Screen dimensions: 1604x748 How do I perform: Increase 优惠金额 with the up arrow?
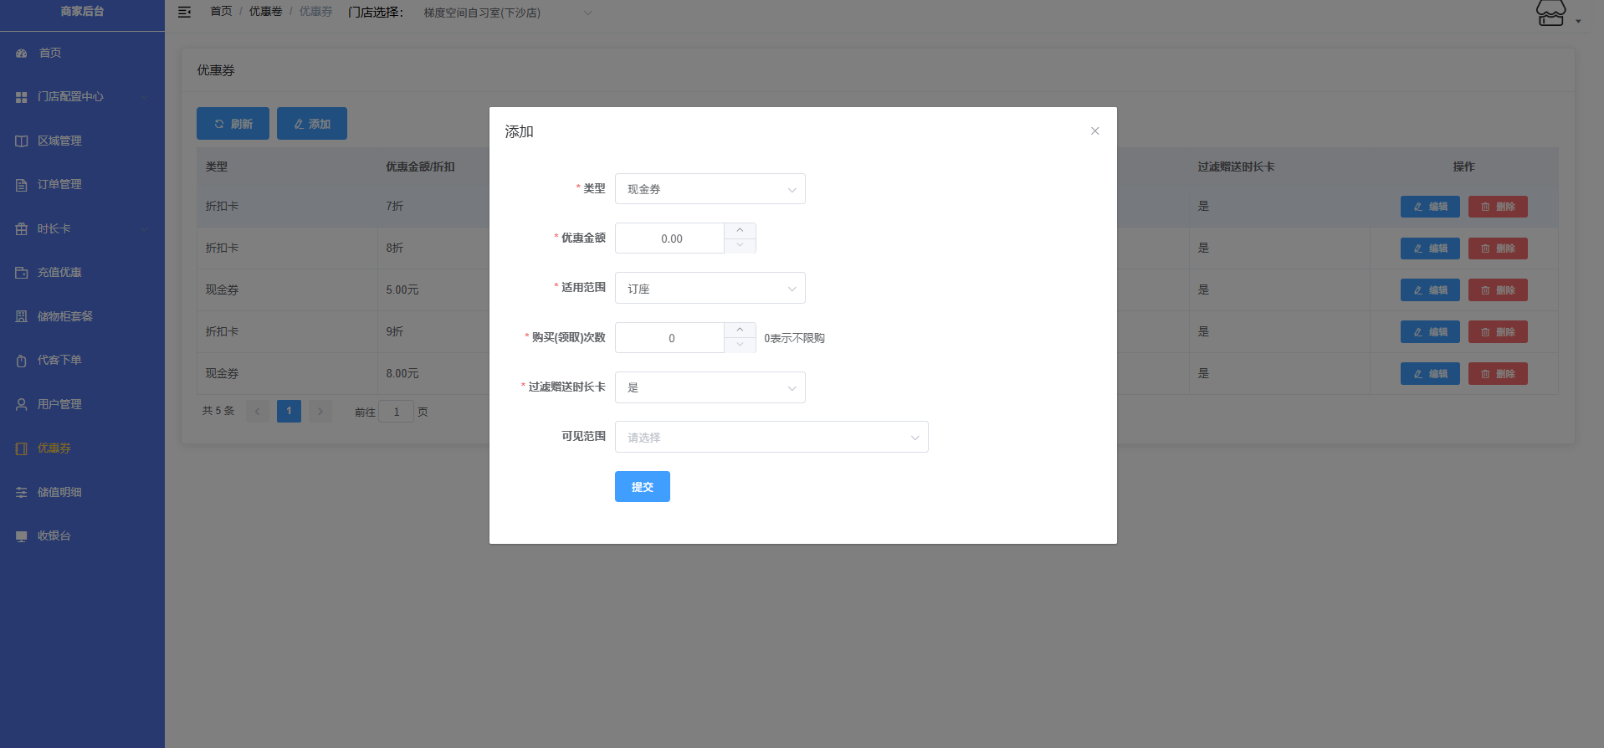pos(740,231)
